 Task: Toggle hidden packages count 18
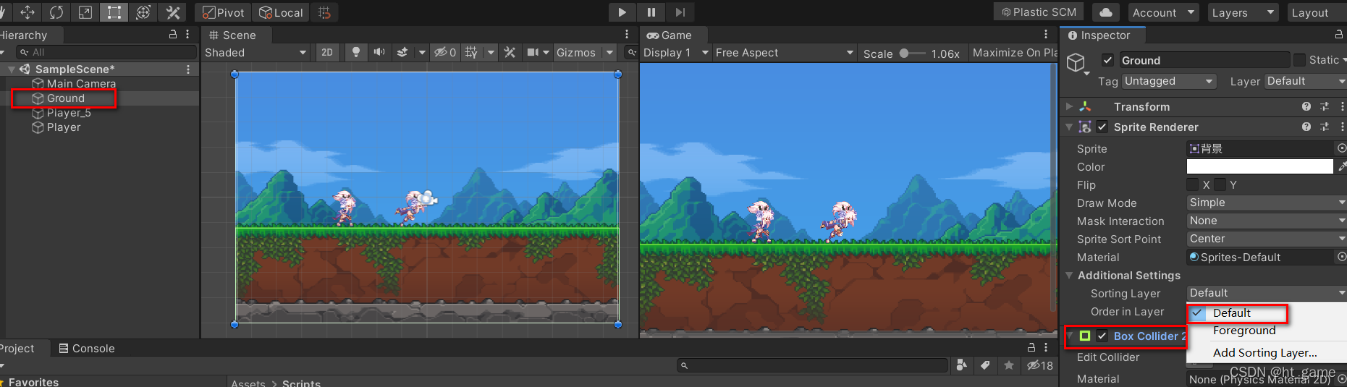coord(1040,365)
